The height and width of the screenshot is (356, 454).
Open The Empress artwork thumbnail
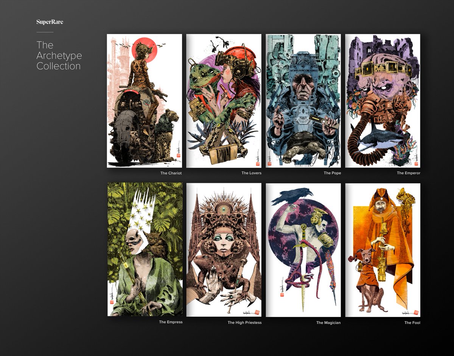click(145, 250)
